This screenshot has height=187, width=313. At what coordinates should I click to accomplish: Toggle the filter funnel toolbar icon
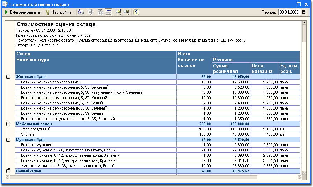tap(100, 12)
